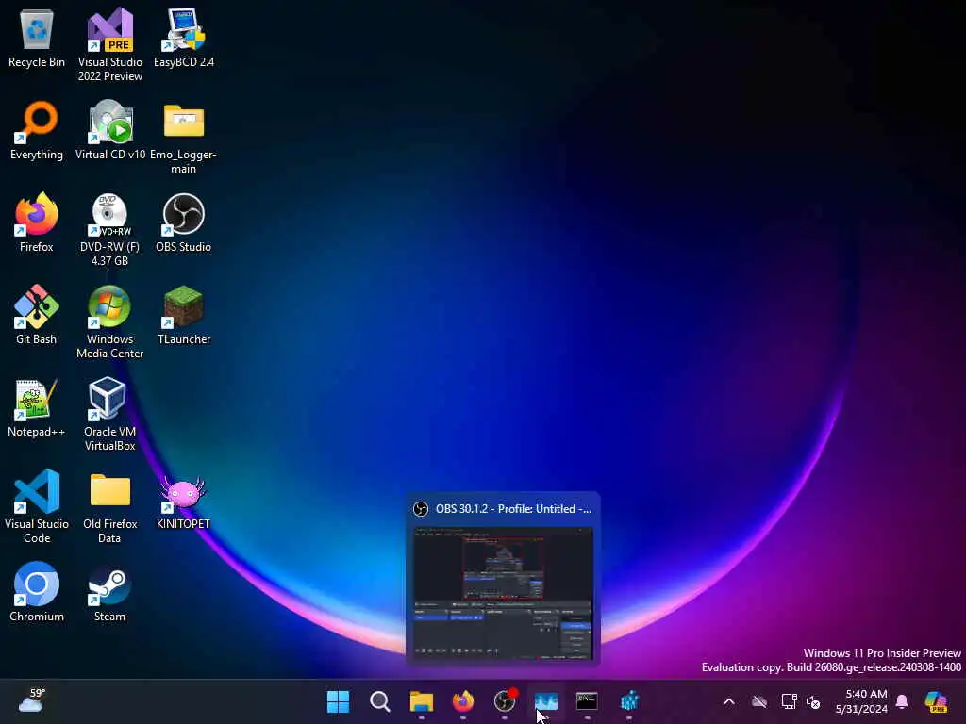Launch Visual Studio 2022 Preview shortcut
The height and width of the screenshot is (724, 966).
pos(109,44)
